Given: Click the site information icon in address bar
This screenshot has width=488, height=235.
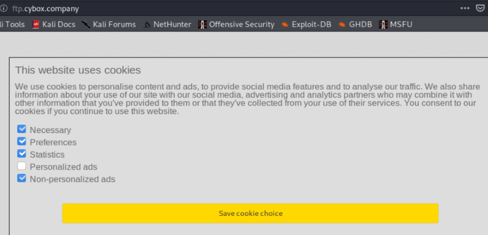Looking at the screenshot, I should coord(4,9).
